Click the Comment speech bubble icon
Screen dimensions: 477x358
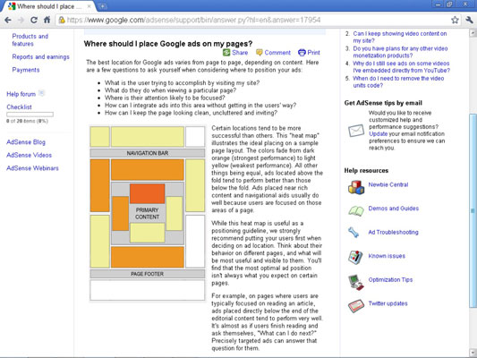[x=260, y=53]
